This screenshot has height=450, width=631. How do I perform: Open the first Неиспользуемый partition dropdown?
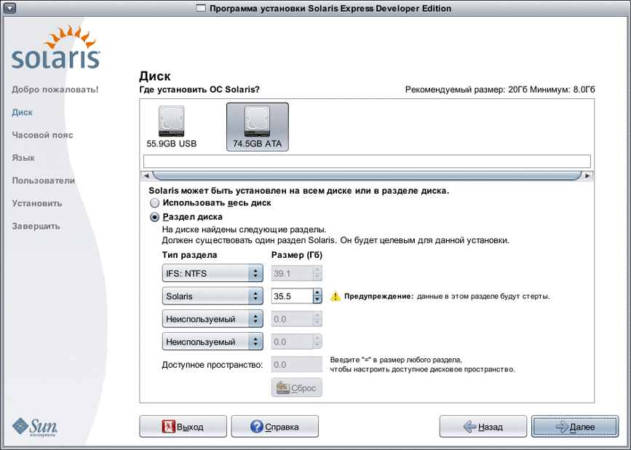coord(213,319)
